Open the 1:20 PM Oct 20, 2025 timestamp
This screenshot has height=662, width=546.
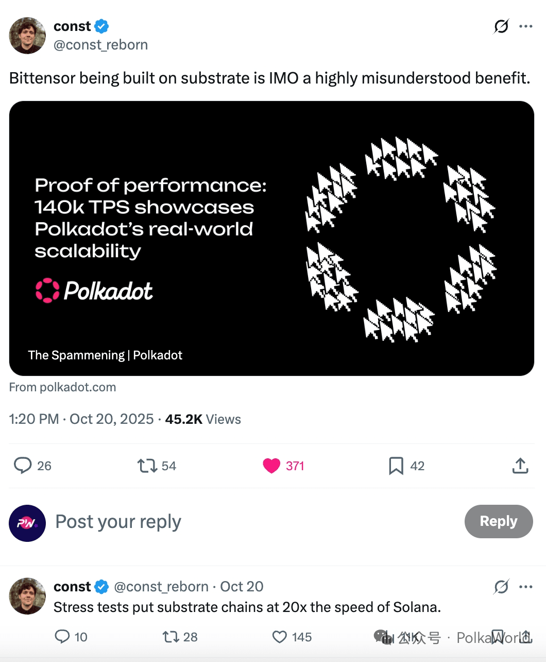(81, 419)
